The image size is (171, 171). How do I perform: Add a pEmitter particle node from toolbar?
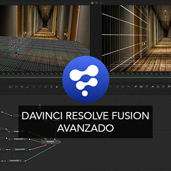[x=118, y=86]
